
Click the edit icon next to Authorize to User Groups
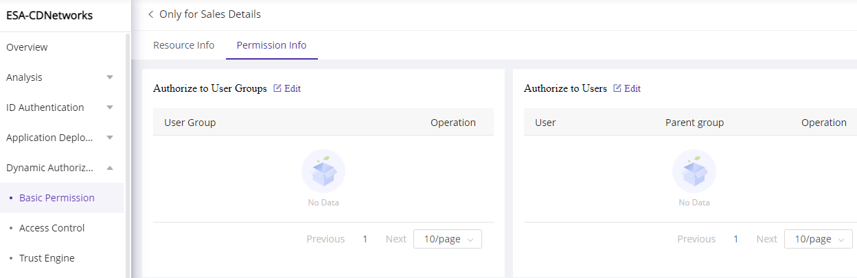[277, 88]
